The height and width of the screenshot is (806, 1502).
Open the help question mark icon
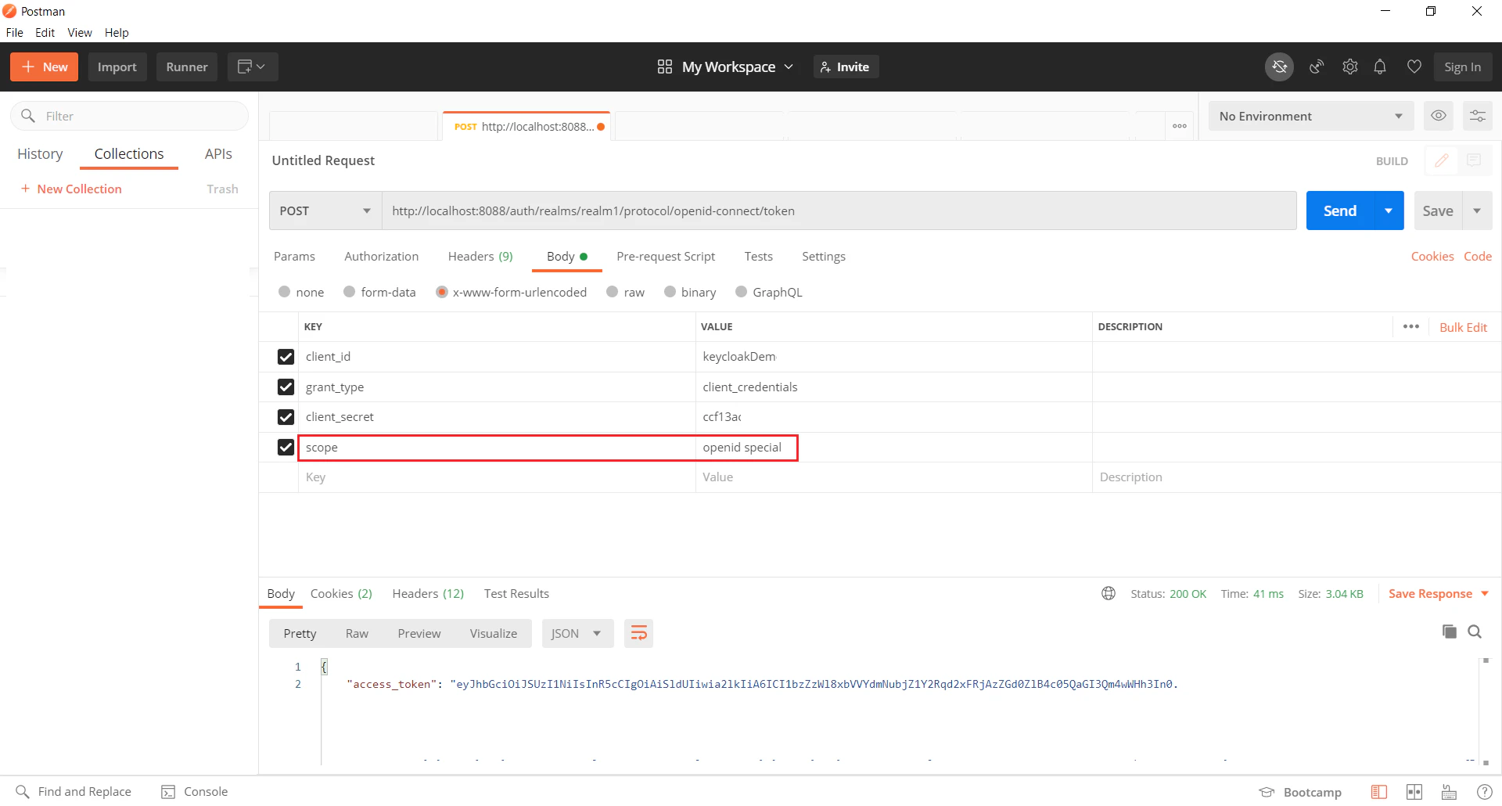pyautogui.click(x=1484, y=792)
